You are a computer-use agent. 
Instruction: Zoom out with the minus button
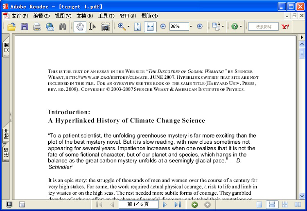163,26
